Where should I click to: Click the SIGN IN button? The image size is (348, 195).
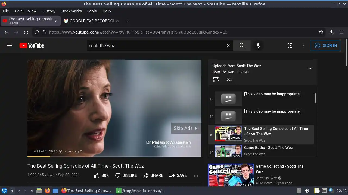point(325,45)
